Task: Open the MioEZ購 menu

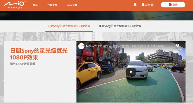Action: [x=72, y=5]
